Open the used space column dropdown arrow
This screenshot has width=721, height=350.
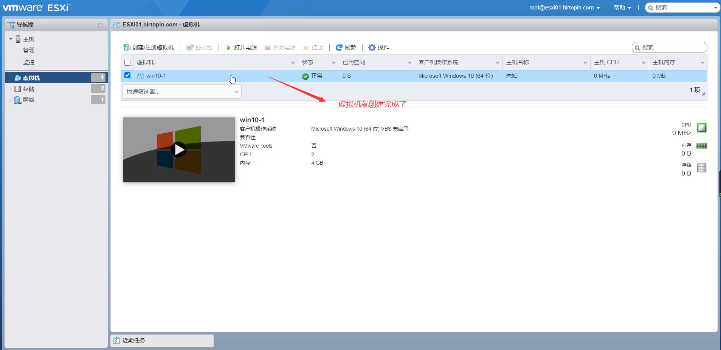point(409,63)
